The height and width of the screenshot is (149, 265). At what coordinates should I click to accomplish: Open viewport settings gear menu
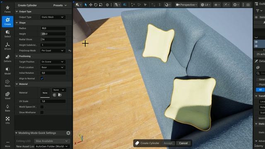click(236, 5)
